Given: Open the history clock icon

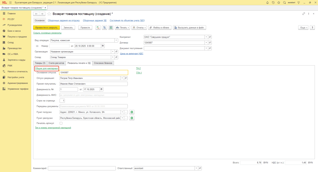Looking at the screenshot, I should 273,2.
